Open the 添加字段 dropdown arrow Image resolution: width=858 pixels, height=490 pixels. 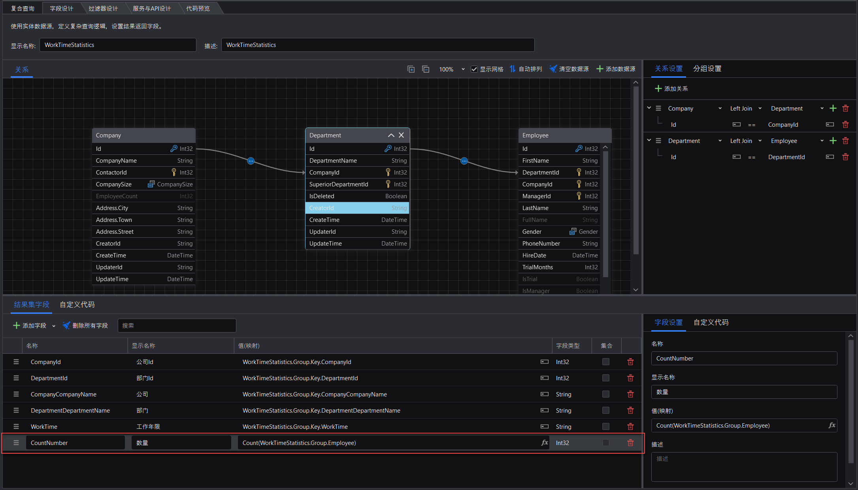[54, 326]
